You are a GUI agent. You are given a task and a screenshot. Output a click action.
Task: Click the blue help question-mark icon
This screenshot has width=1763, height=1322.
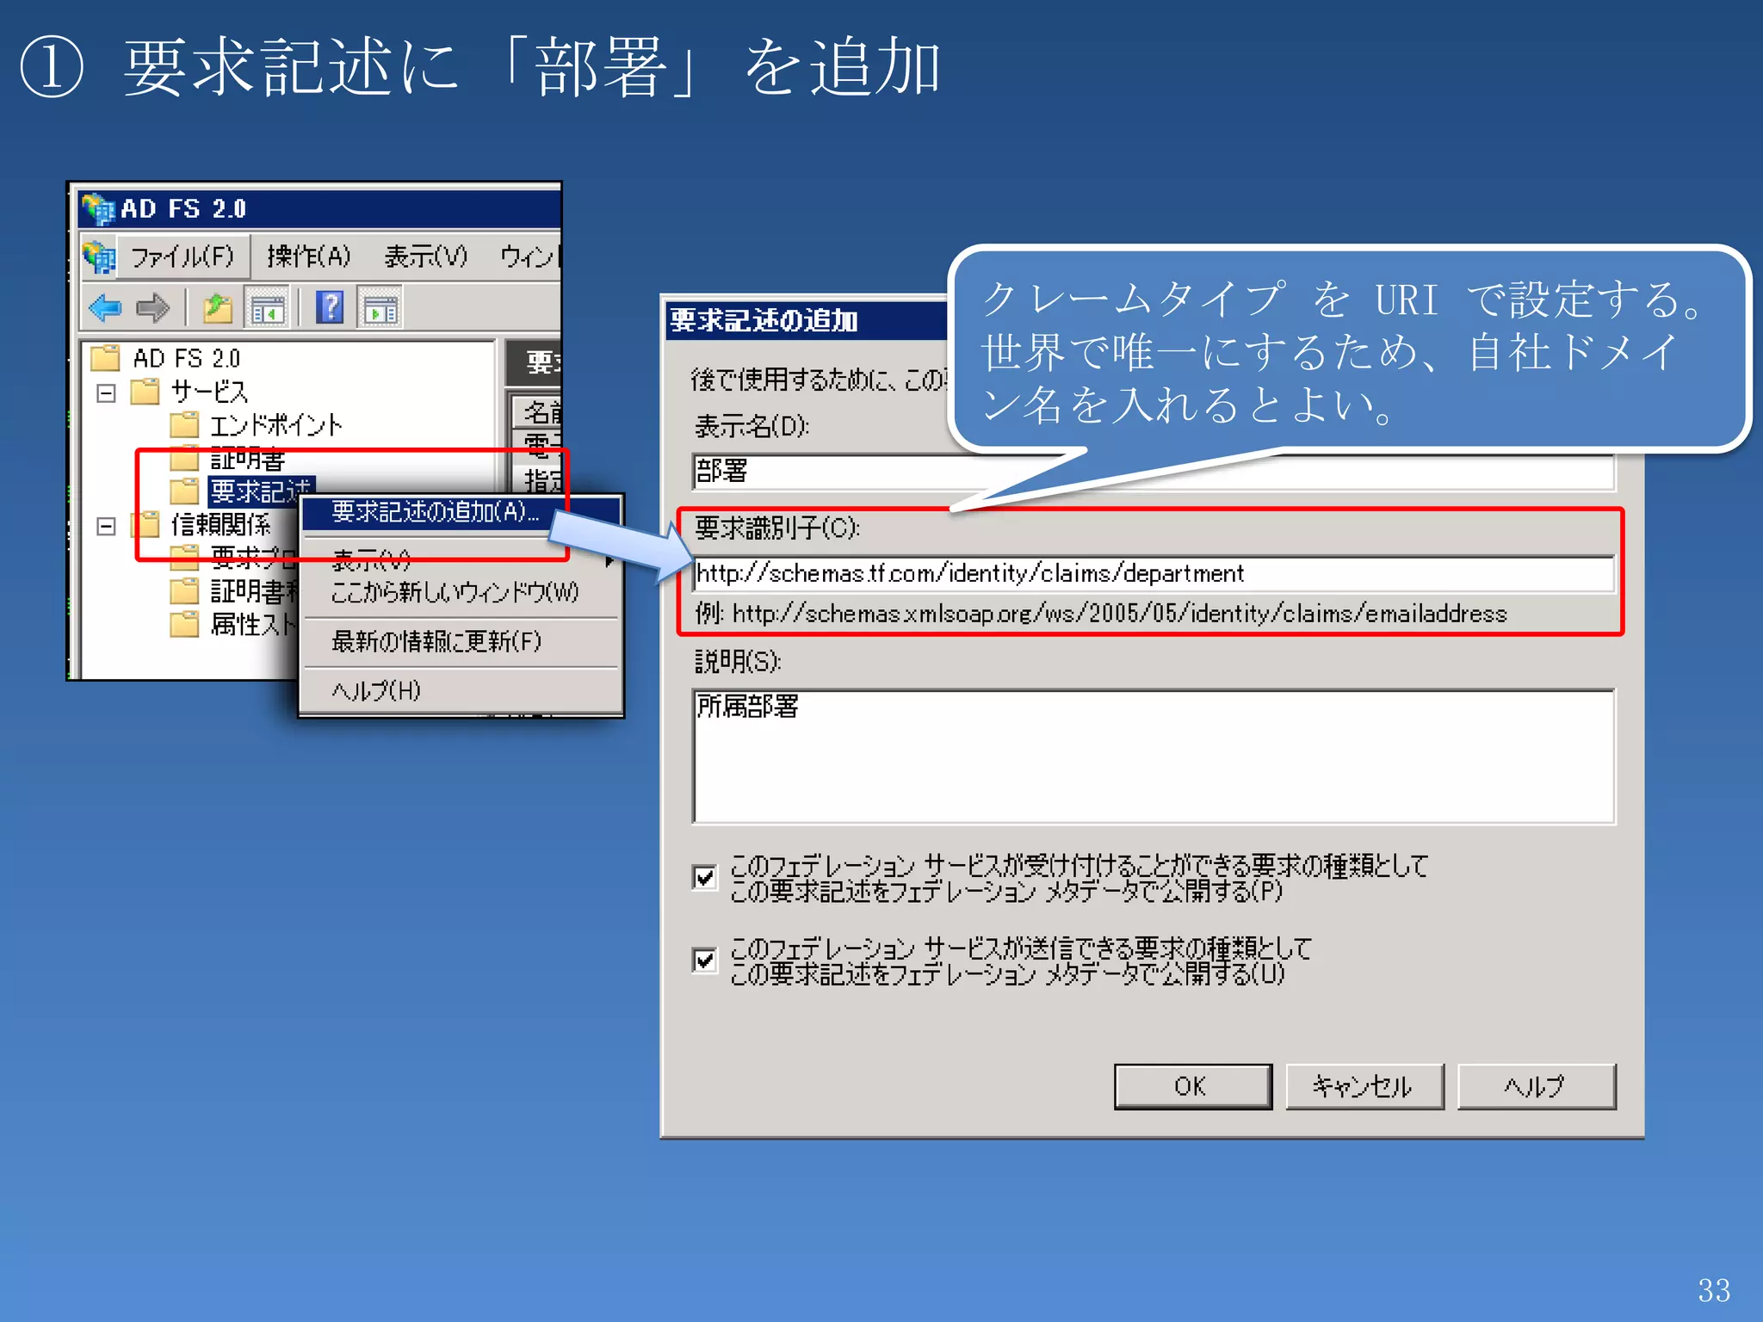[x=330, y=307]
